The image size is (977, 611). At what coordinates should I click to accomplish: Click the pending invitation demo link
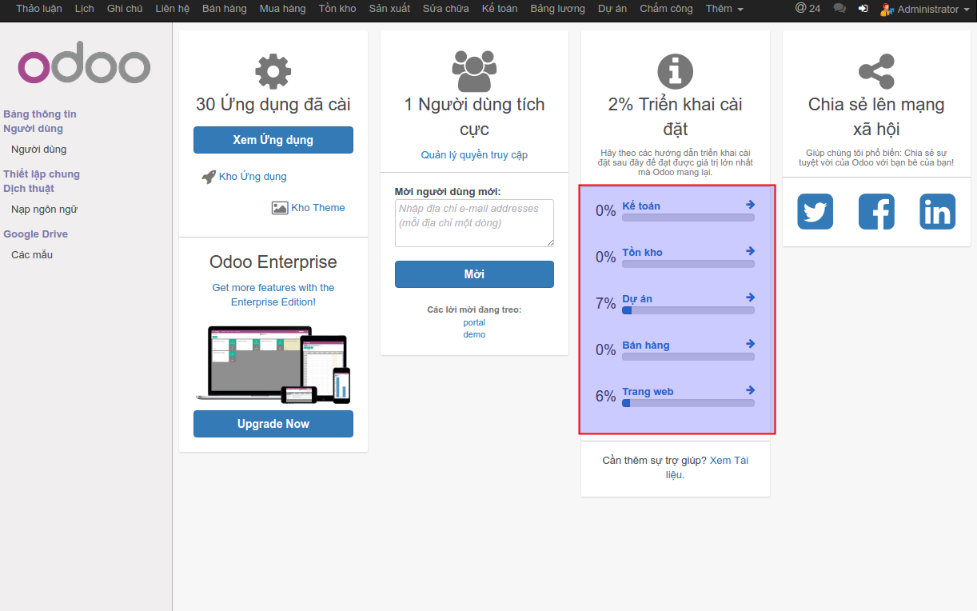pos(474,334)
